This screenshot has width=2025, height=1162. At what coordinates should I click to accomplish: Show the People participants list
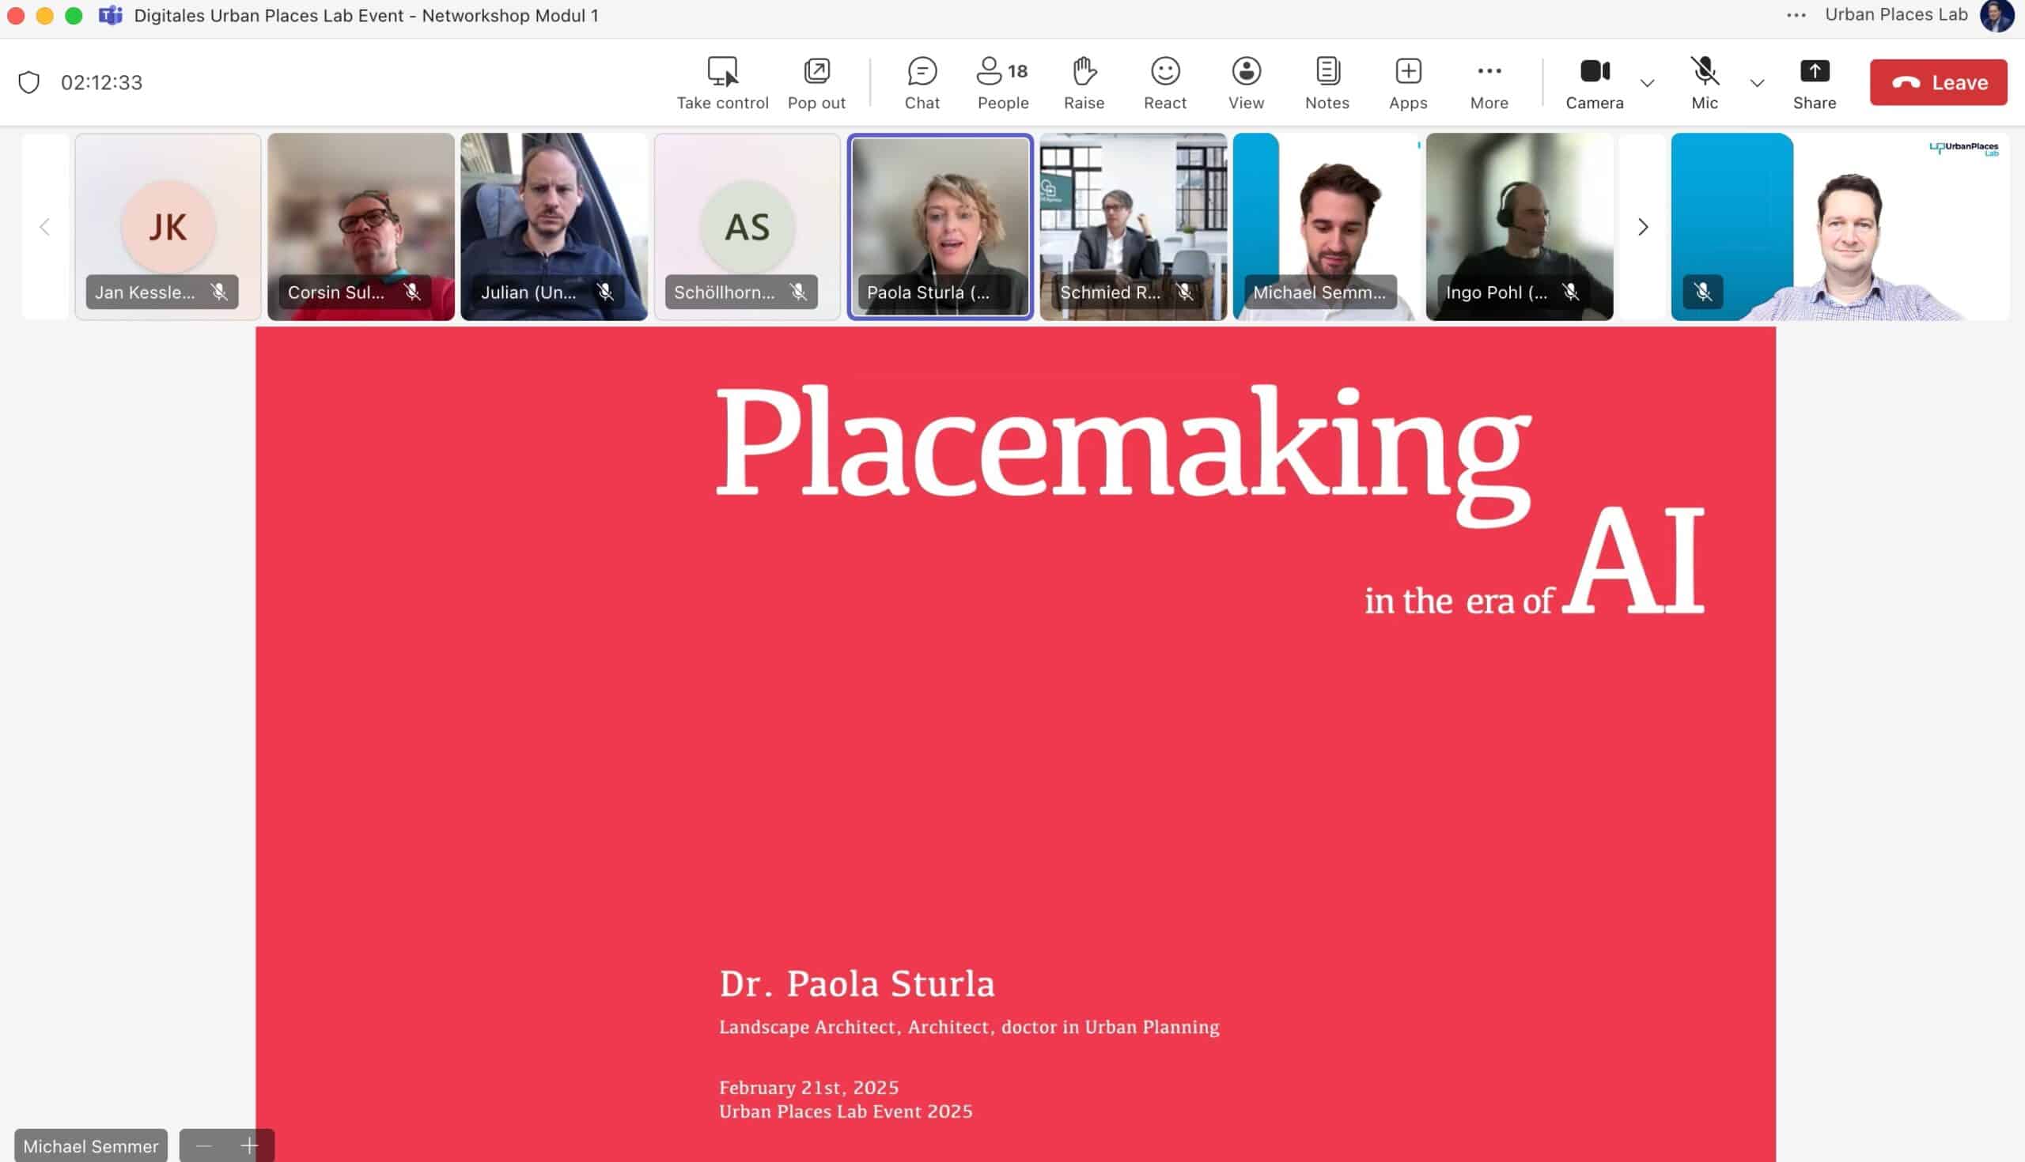(x=1002, y=82)
